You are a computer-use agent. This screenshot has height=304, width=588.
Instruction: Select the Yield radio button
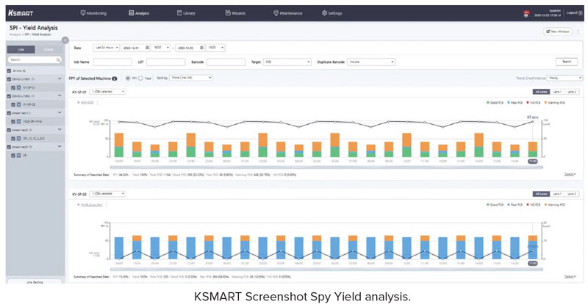140,78
